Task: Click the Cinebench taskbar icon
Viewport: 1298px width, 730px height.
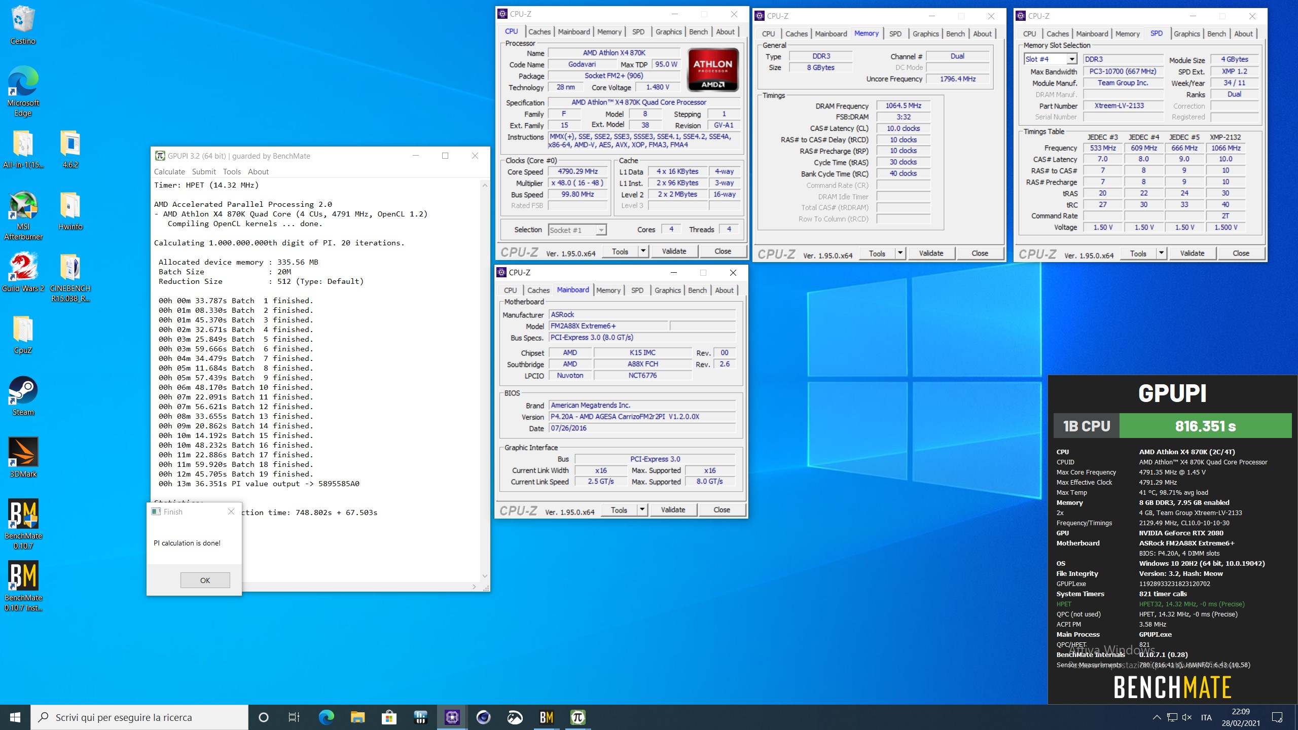Action: [483, 717]
